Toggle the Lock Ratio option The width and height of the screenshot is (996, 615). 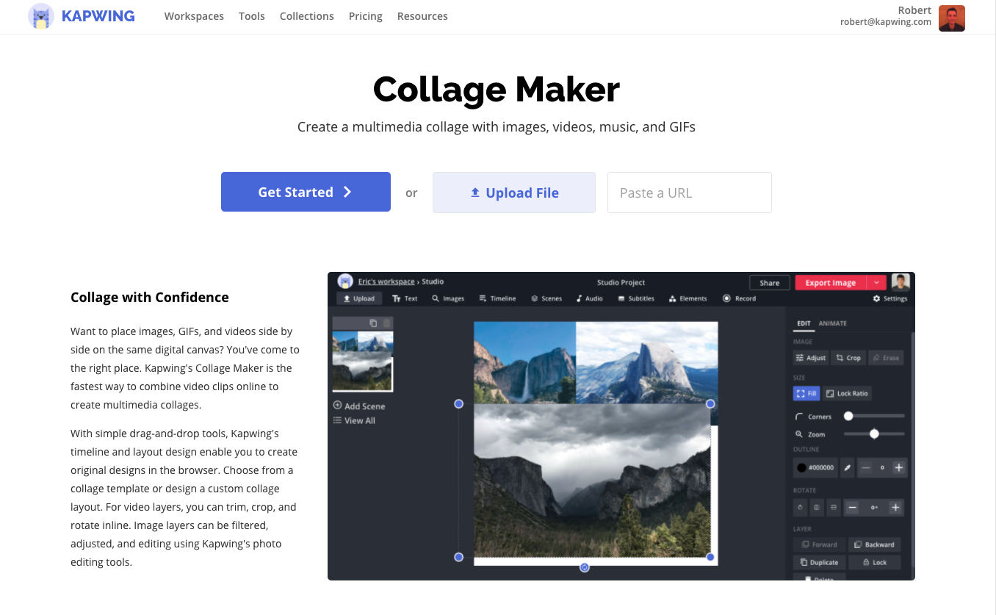(x=846, y=394)
